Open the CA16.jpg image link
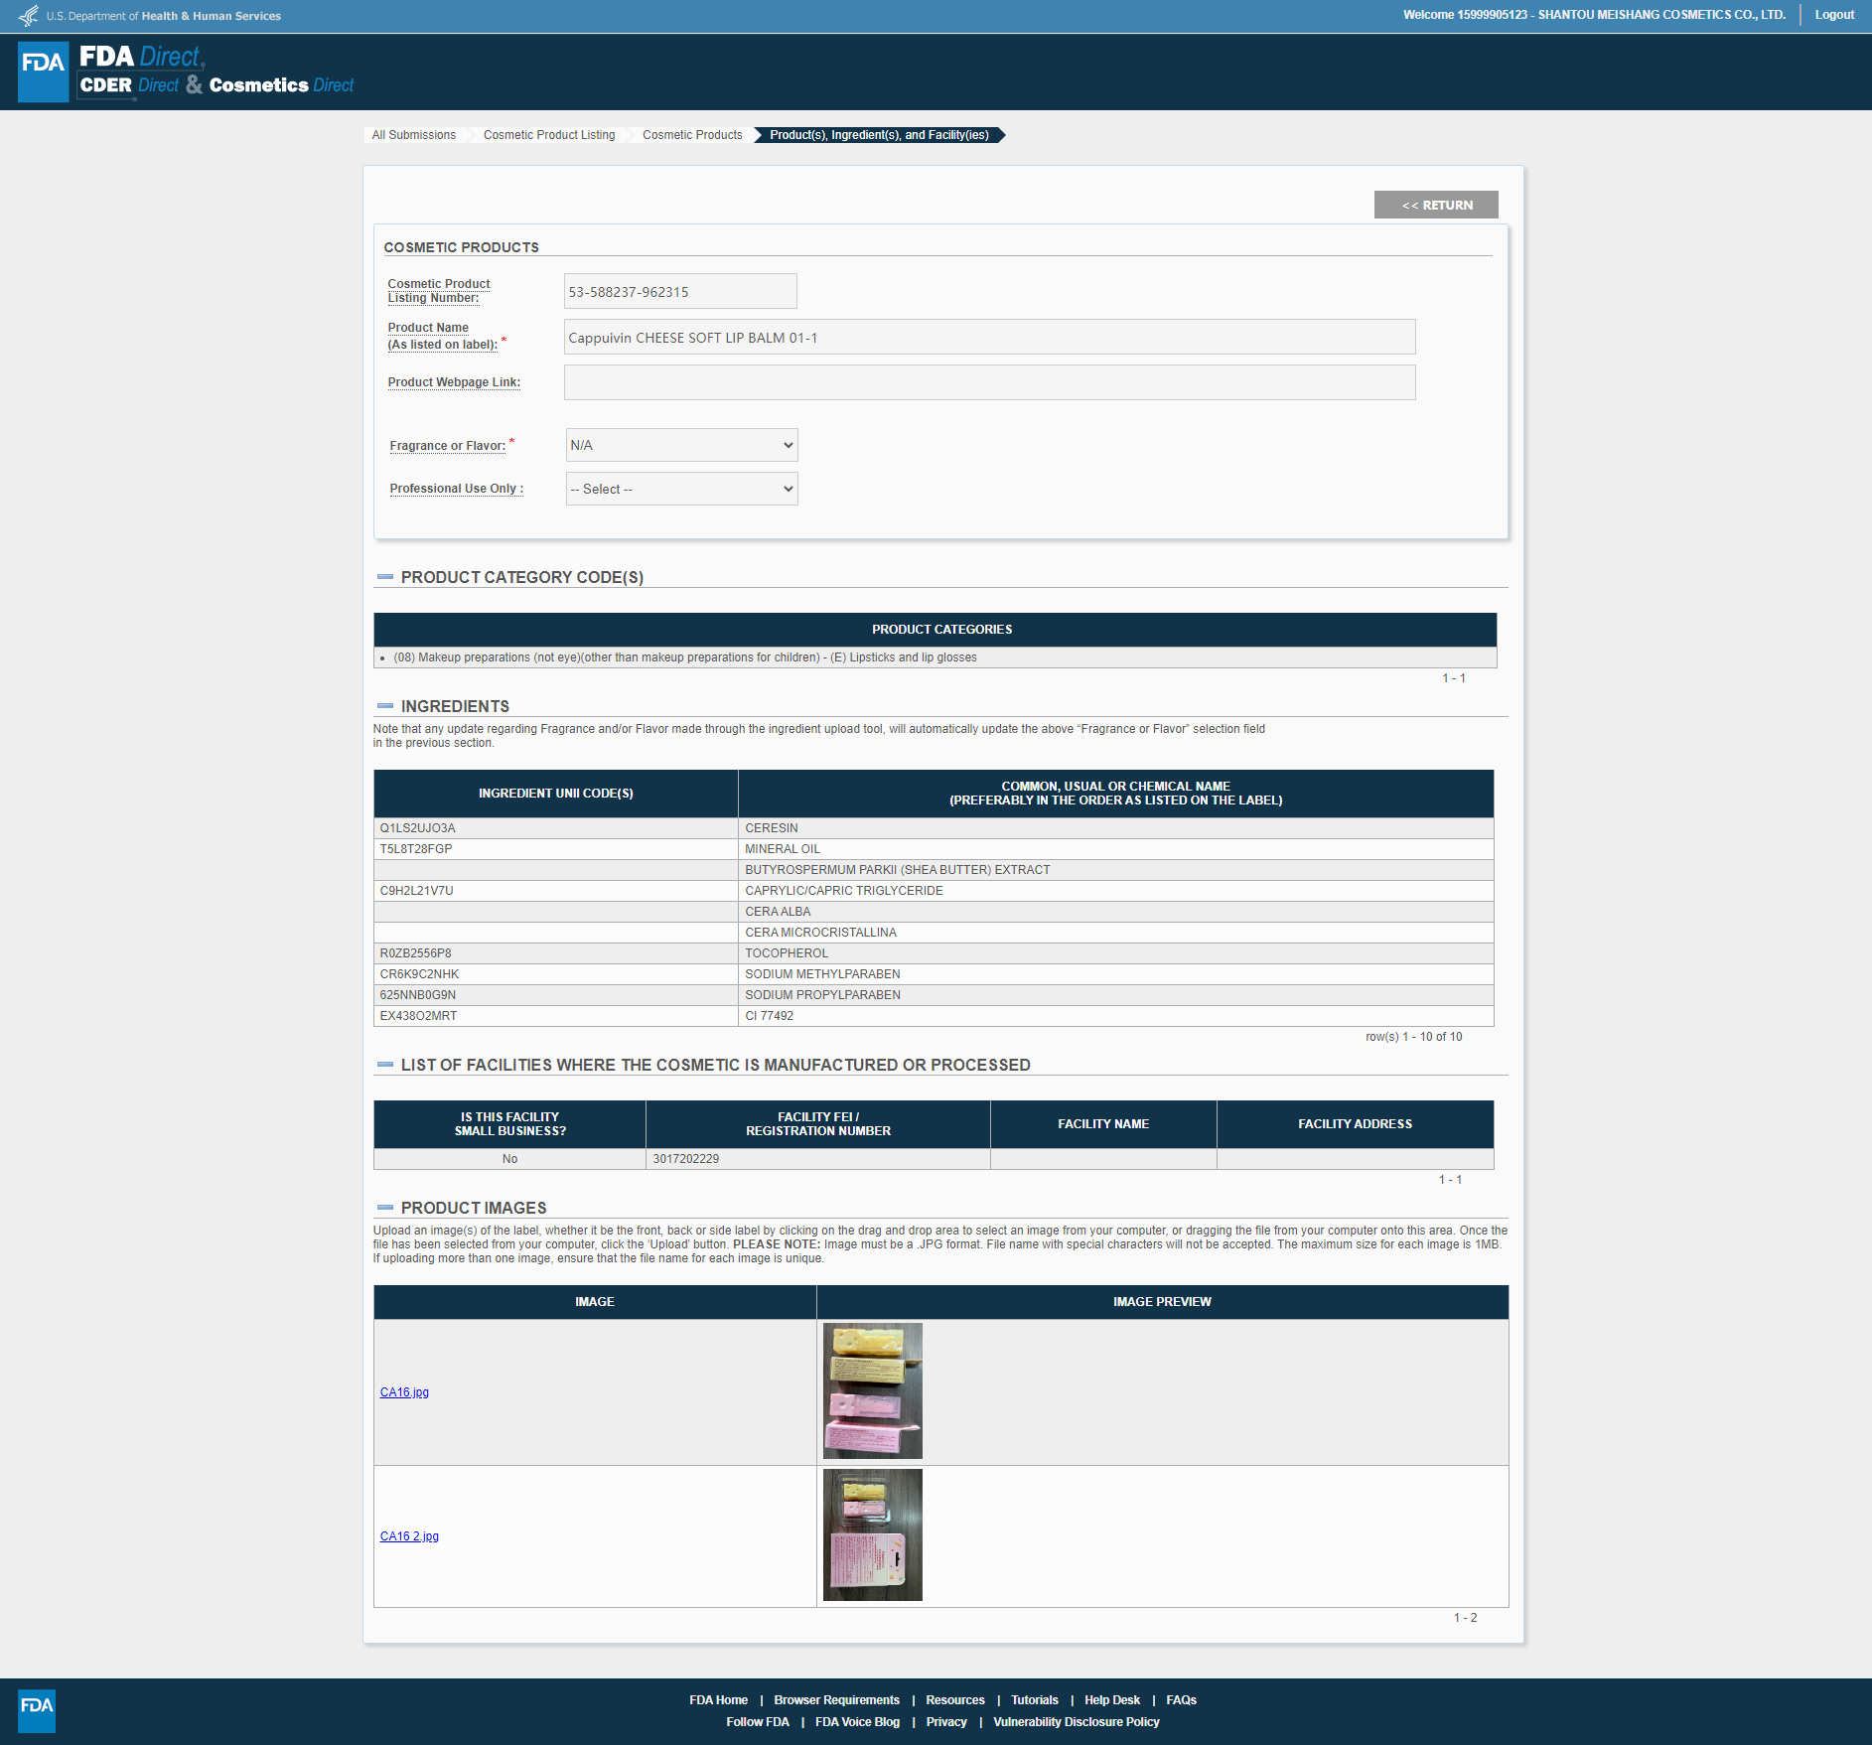Image resolution: width=1872 pixels, height=1745 pixels. click(404, 1392)
